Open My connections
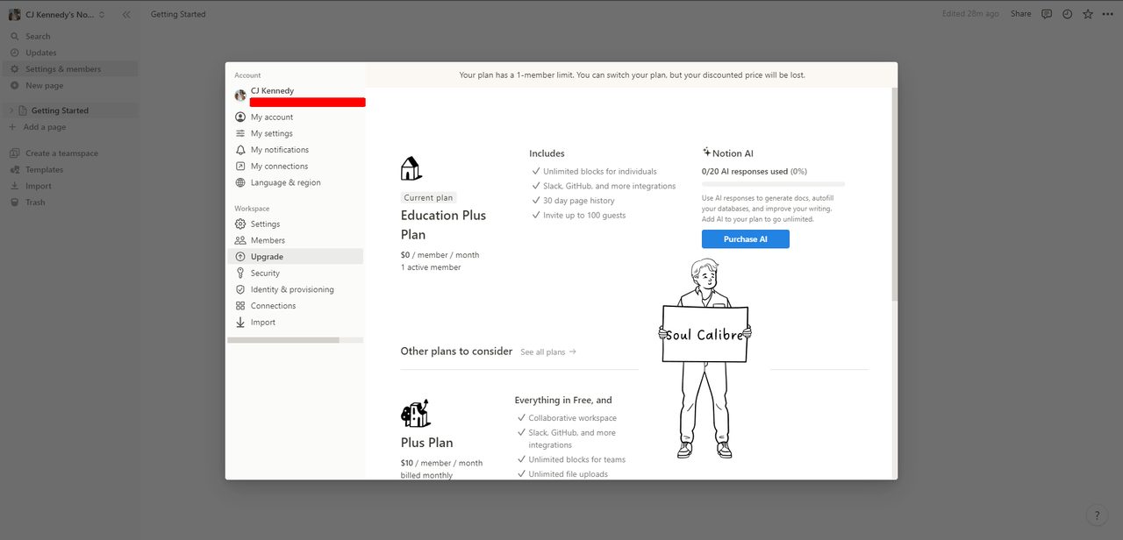 tap(295, 167)
